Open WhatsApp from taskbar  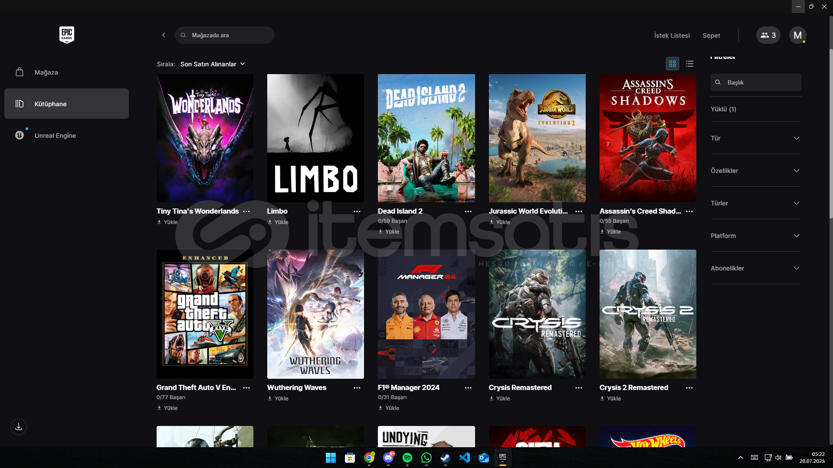[426, 458]
